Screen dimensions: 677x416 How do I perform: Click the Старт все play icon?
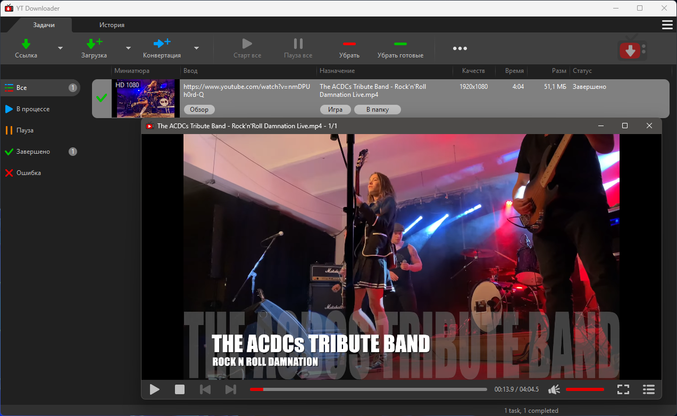point(247,44)
